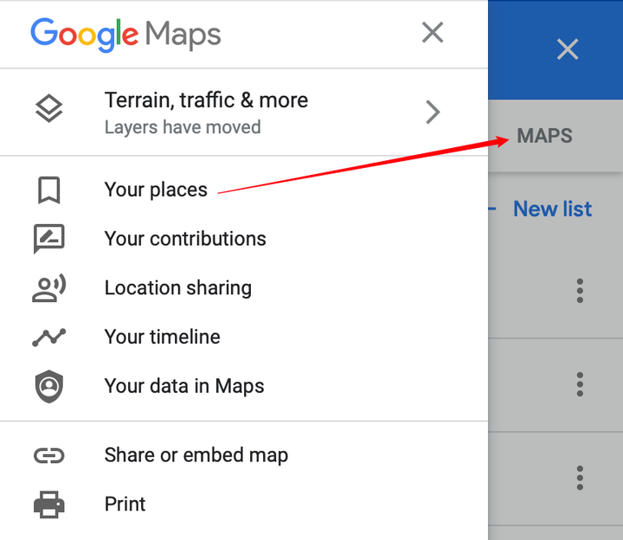Expand the Terrain, traffic & more chevron
The height and width of the screenshot is (540, 623).
coord(433,112)
